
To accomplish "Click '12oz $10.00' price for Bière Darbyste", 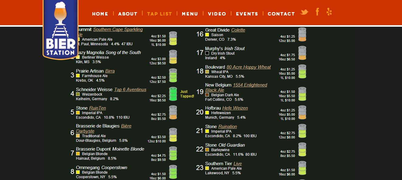I will pyautogui.click(x=157, y=141).
